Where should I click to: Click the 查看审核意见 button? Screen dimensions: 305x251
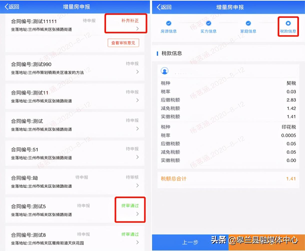click(123, 43)
